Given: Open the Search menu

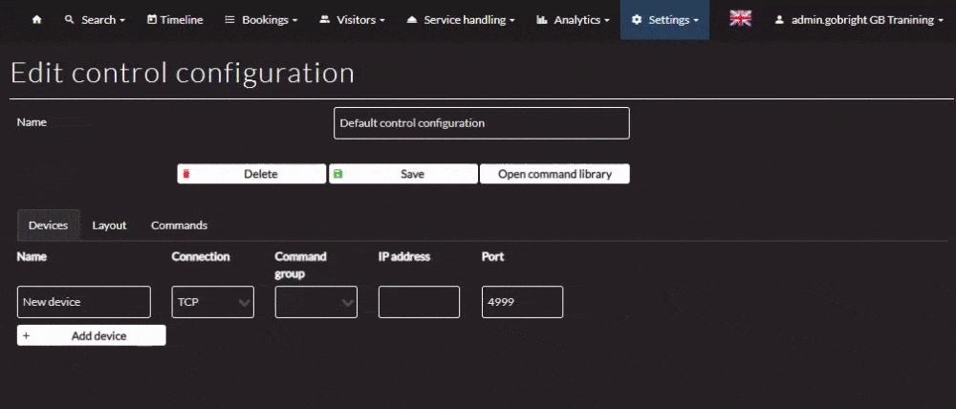Looking at the screenshot, I should point(95,20).
